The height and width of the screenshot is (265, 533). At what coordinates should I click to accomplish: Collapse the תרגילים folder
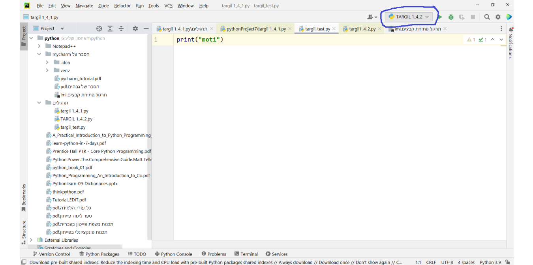point(39,103)
